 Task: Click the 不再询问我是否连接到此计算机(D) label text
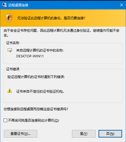[x=33, y=120]
